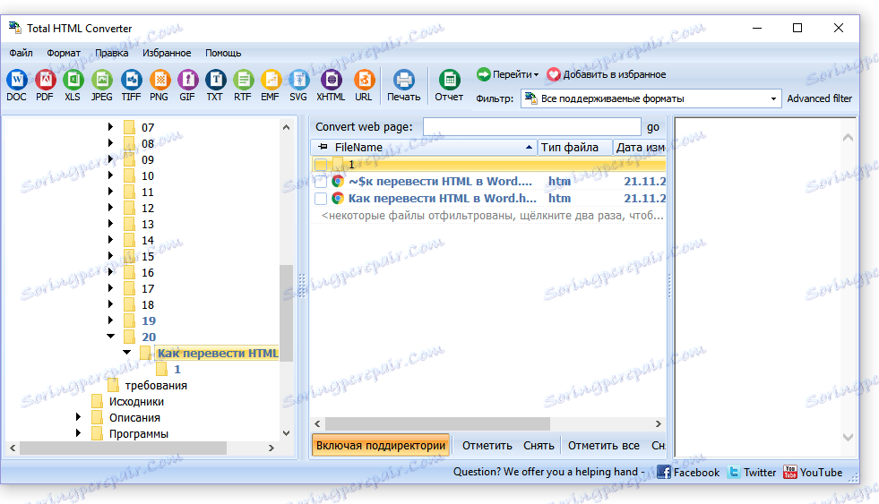Convert to RTF format icon
The height and width of the screenshot is (504, 879).
tap(243, 80)
